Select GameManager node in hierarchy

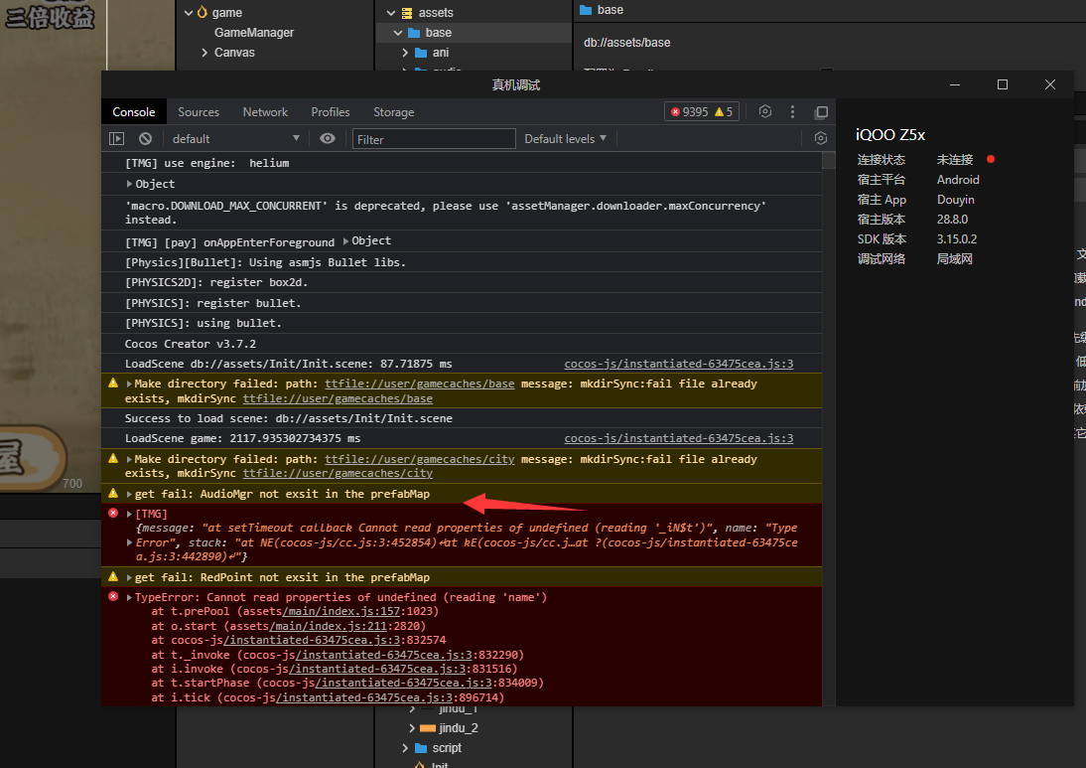coord(254,33)
